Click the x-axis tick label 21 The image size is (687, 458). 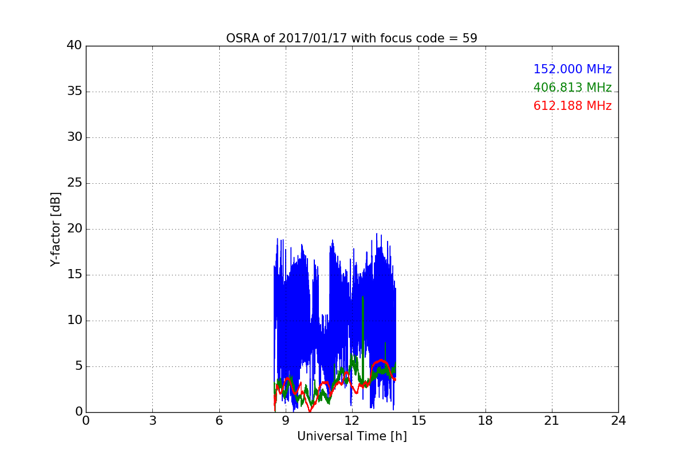(x=551, y=421)
